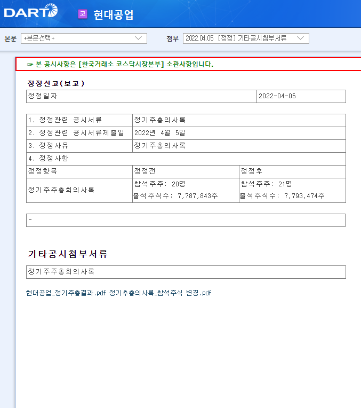361x408 pixels.
Task: Click the DART logo
Action: [x=31, y=11]
